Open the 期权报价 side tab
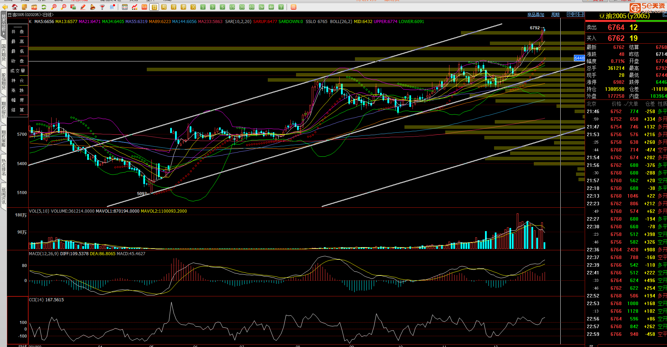 click(x=3, y=110)
